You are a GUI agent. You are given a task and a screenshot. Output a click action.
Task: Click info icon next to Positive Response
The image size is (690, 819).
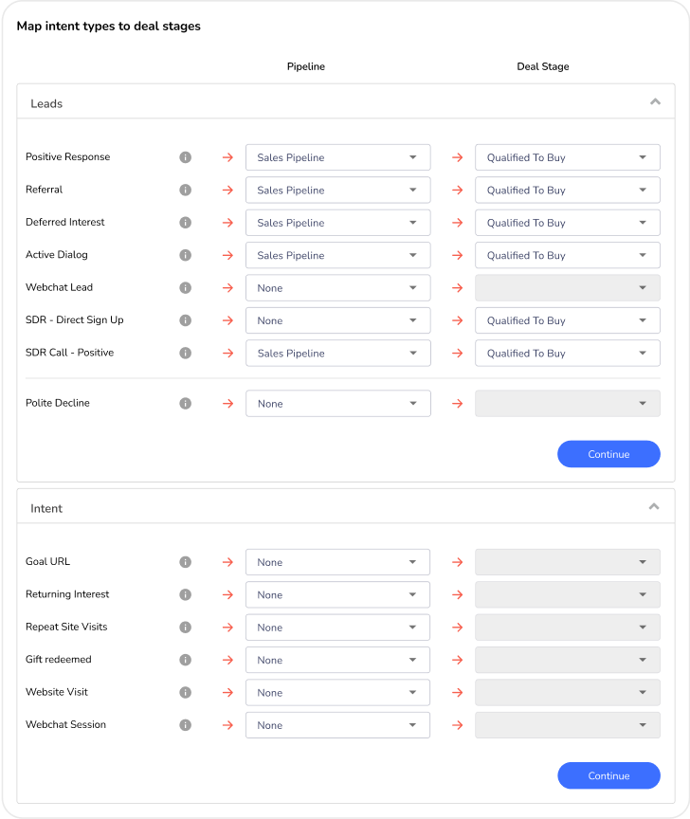click(x=186, y=157)
